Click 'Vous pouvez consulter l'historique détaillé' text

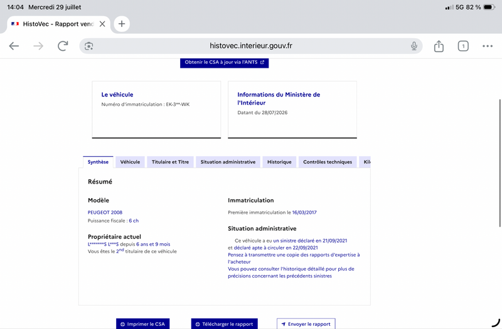[291, 272]
